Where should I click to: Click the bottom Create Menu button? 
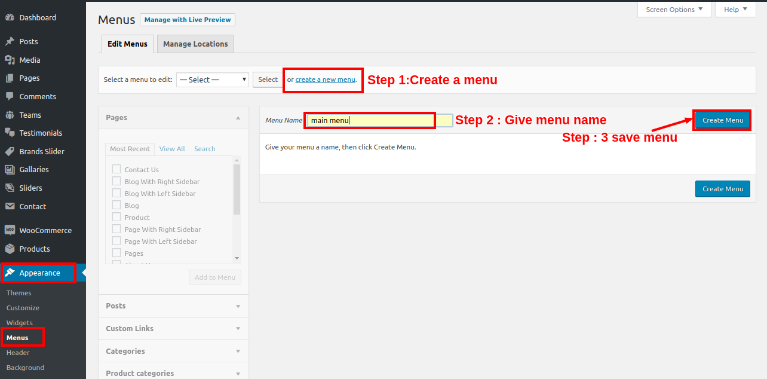(722, 189)
